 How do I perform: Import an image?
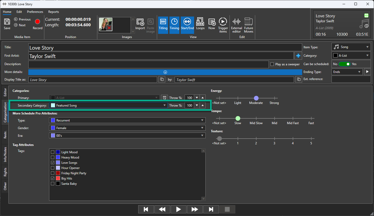(140, 24)
